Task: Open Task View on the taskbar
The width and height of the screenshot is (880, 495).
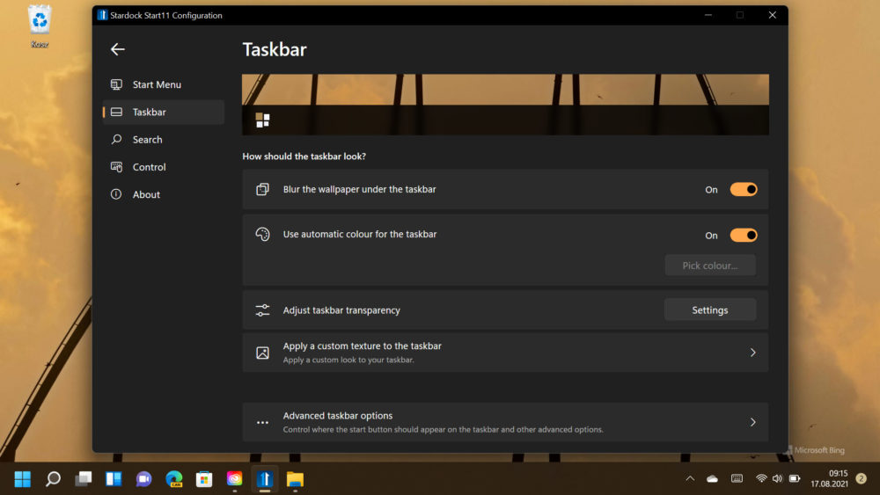Action: [83, 479]
